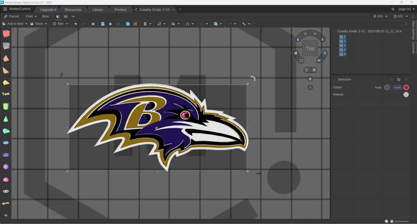Click the group objects icon

111,24
